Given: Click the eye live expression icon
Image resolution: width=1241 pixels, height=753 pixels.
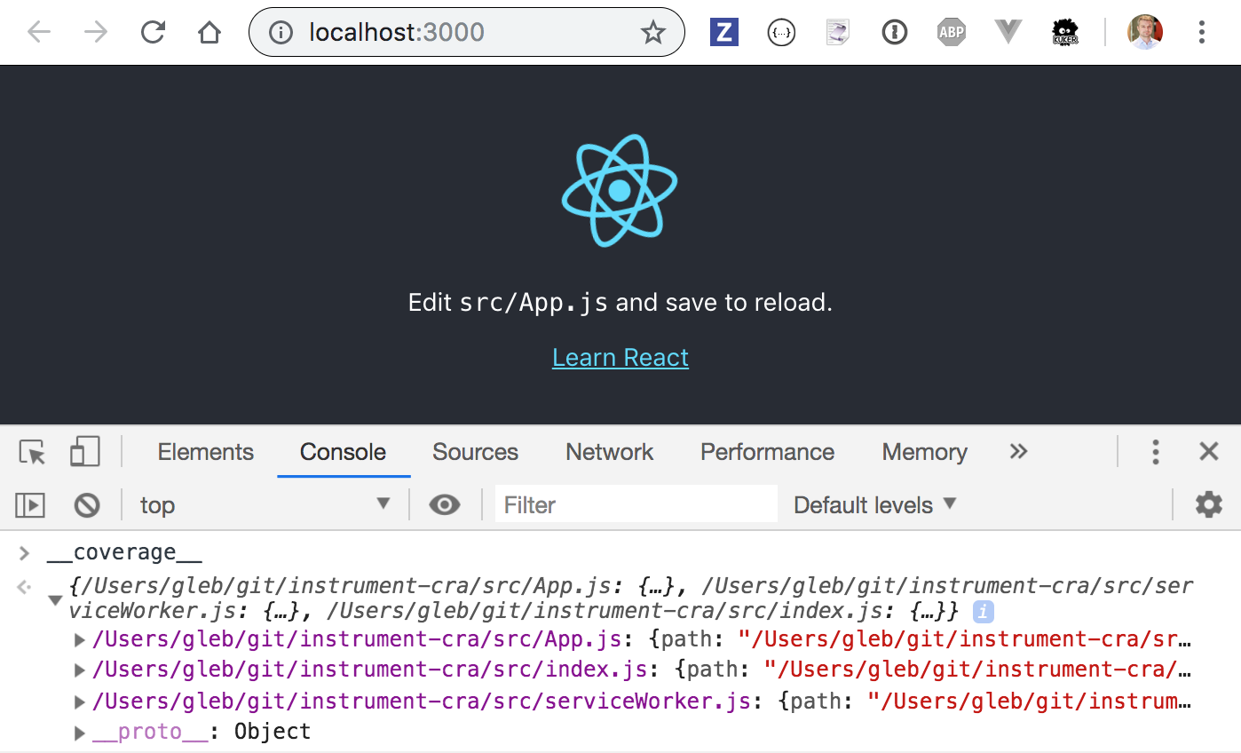Looking at the screenshot, I should click(444, 505).
